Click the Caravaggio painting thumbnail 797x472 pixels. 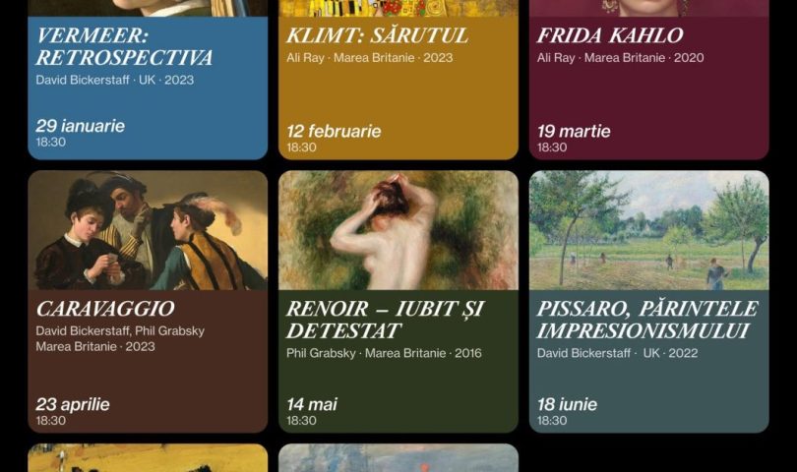[x=148, y=230]
